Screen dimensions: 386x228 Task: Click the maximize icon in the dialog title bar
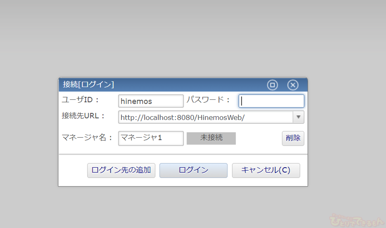pyautogui.click(x=272, y=85)
